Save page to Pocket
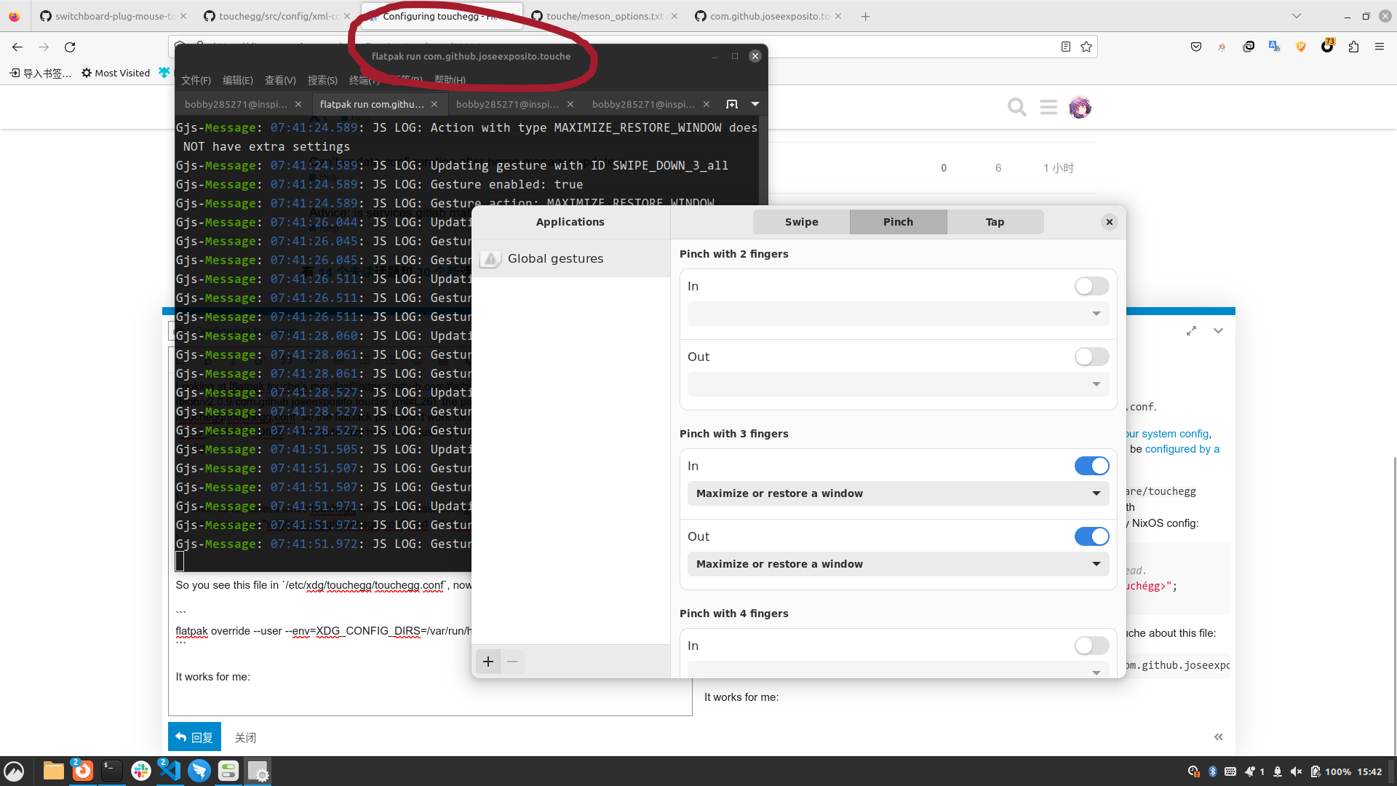This screenshot has width=1397, height=786. (x=1195, y=47)
